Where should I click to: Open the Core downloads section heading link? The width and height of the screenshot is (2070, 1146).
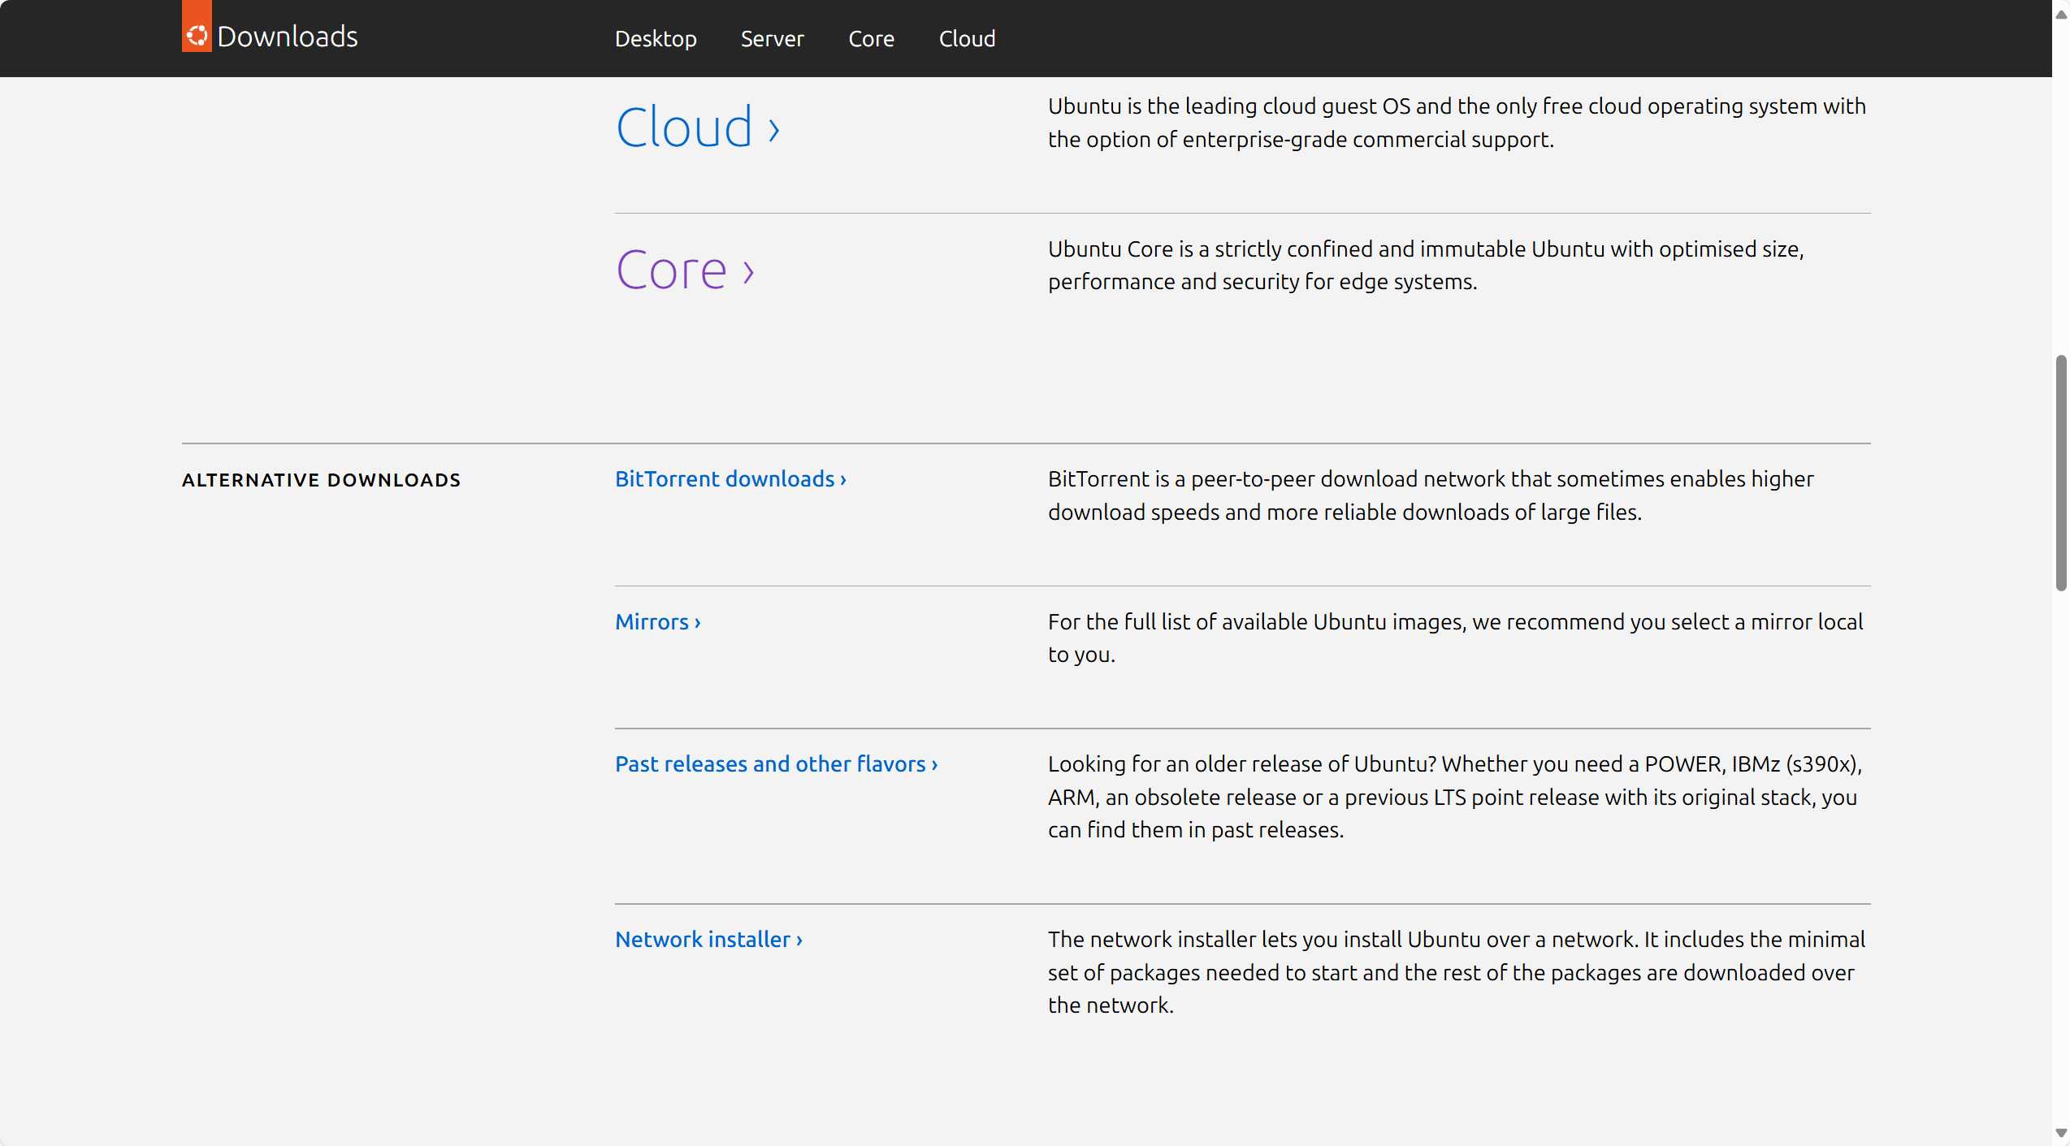coord(671,269)
